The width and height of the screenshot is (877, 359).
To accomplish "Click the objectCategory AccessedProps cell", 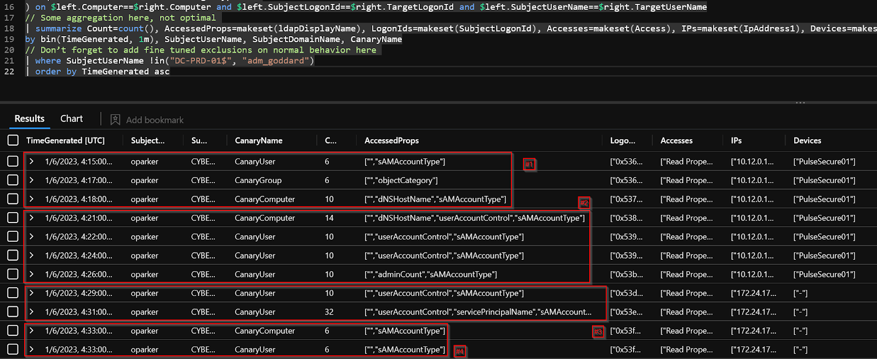I will pos(401,180).
